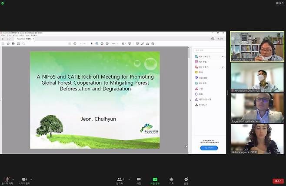This screenshot has width=286, height=186.
Task: Zoom out with the minus circle
Action: pos(102,43)
